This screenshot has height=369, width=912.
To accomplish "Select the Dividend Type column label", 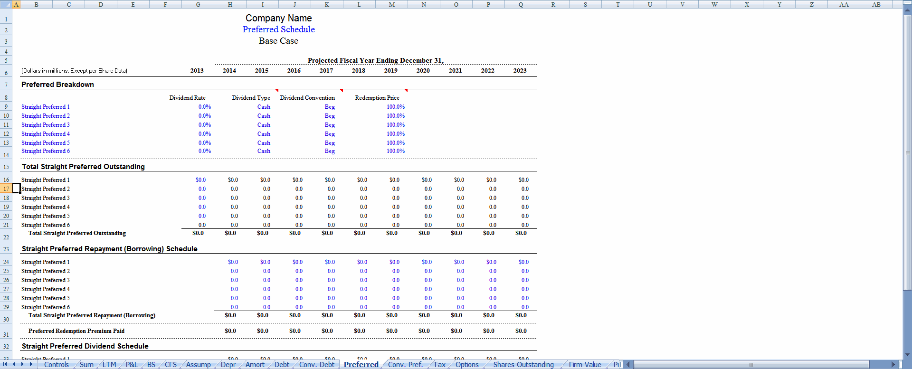I will [251, 98].
